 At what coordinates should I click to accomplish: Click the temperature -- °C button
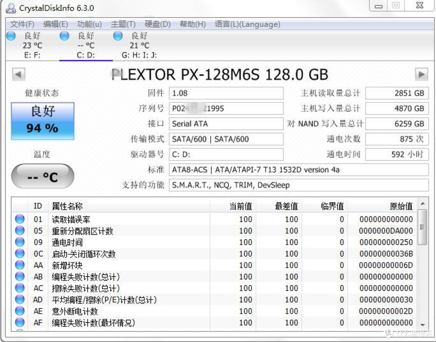click(x=42, y=176)
